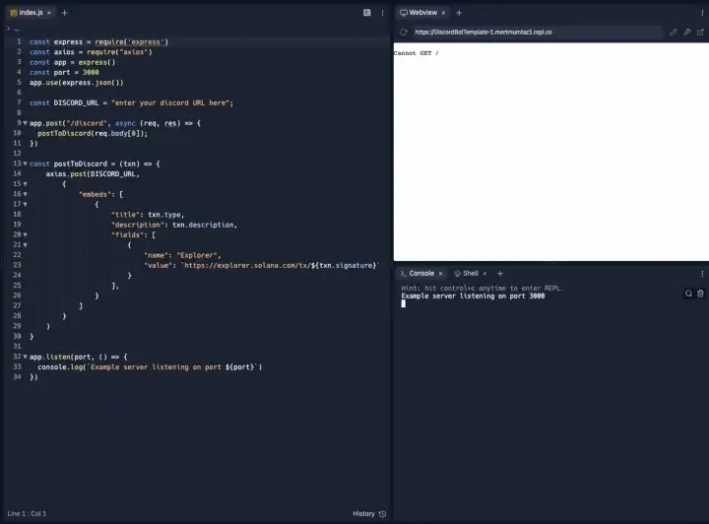Click the 'Cannot GET /' text in webview
The width and height of the screenshot is (709, 524).
(x=416, y=53)
